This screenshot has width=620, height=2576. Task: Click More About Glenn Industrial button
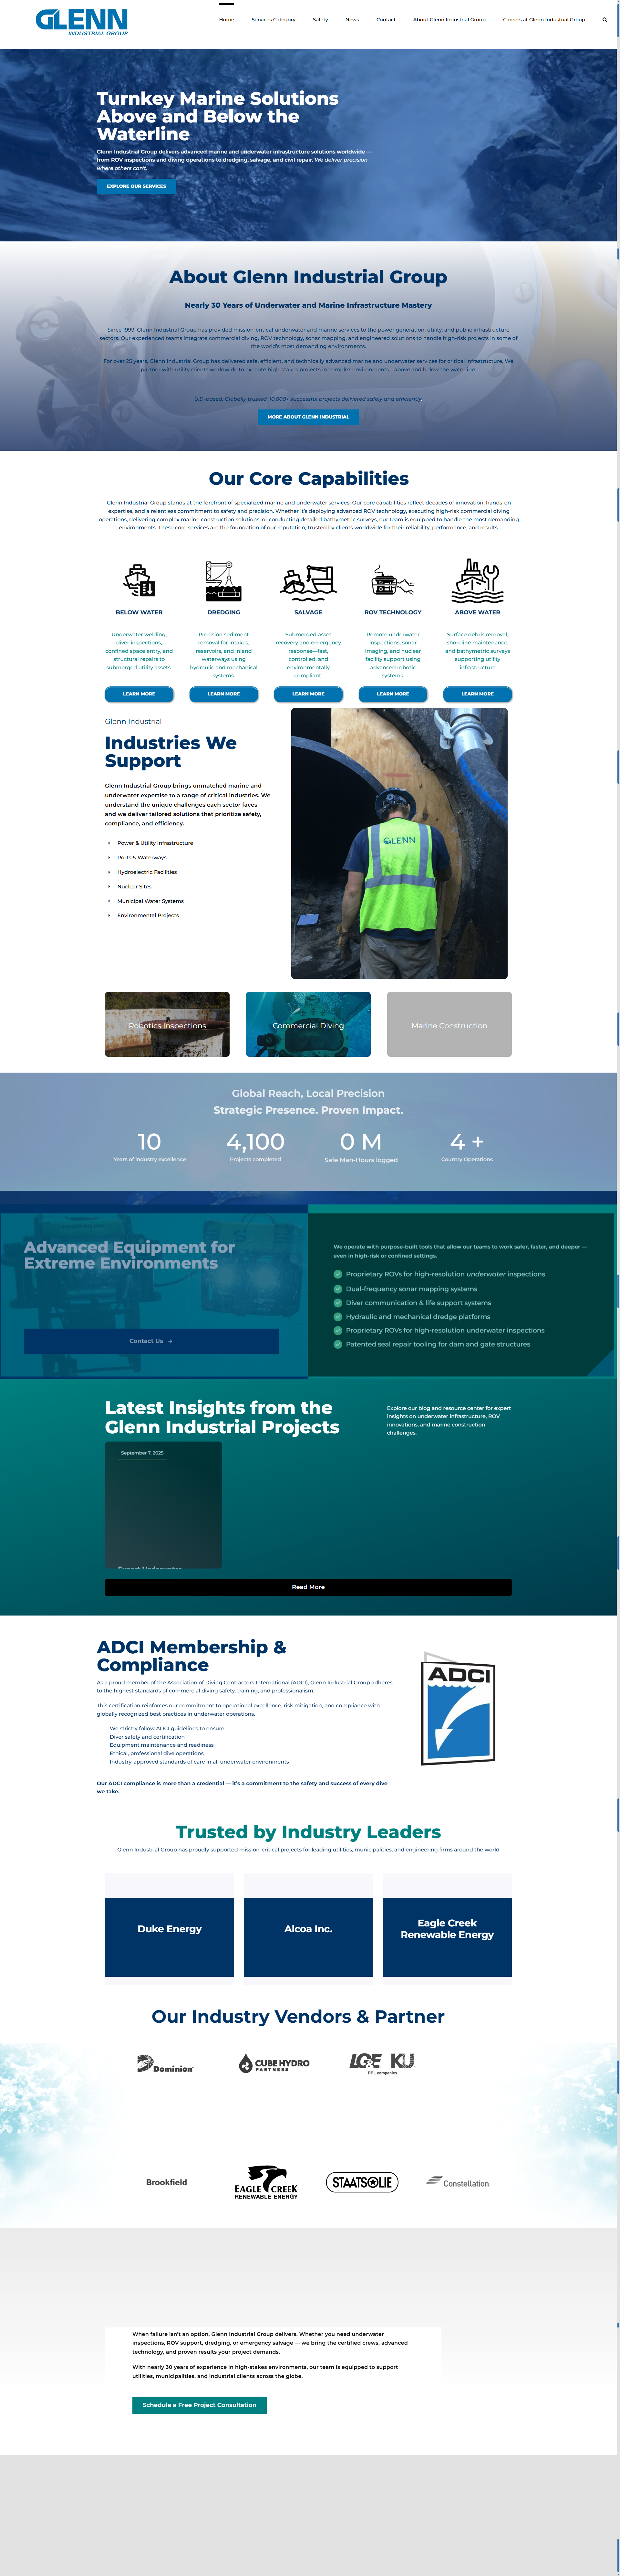(308, 417)
